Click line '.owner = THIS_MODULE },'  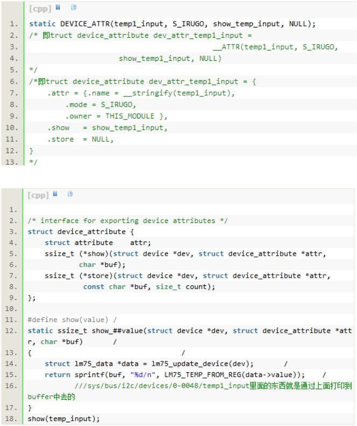point(116,116)
